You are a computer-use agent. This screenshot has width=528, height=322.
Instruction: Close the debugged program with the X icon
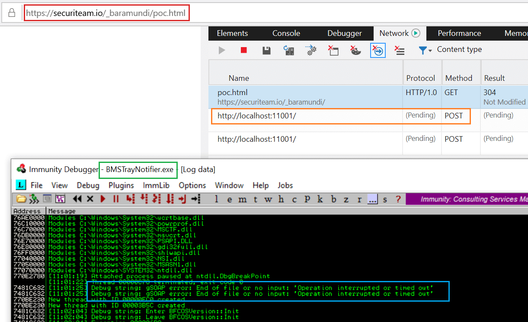point(90,199)
